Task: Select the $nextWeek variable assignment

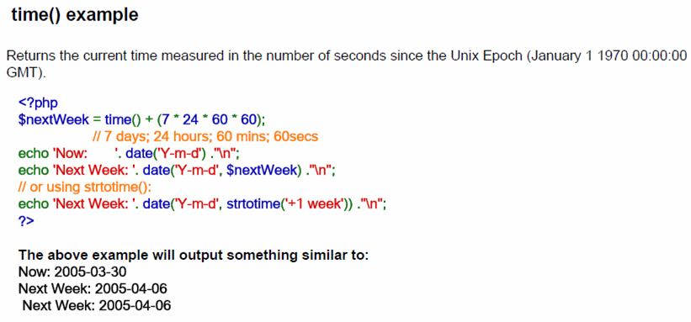Action: point(142,120)
